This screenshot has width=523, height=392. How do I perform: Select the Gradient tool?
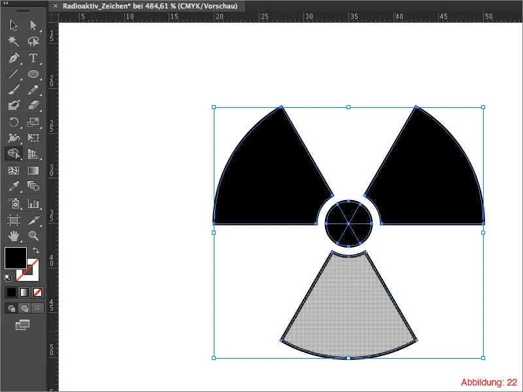[33, 171]
